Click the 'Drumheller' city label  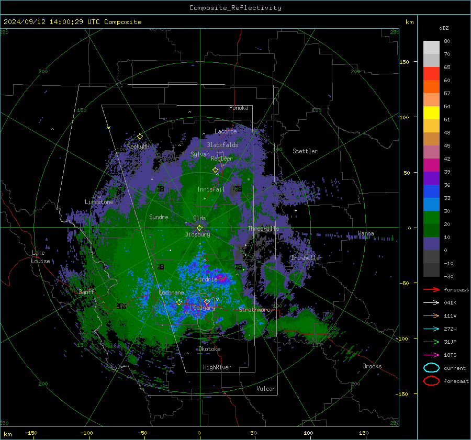(307, 258)
